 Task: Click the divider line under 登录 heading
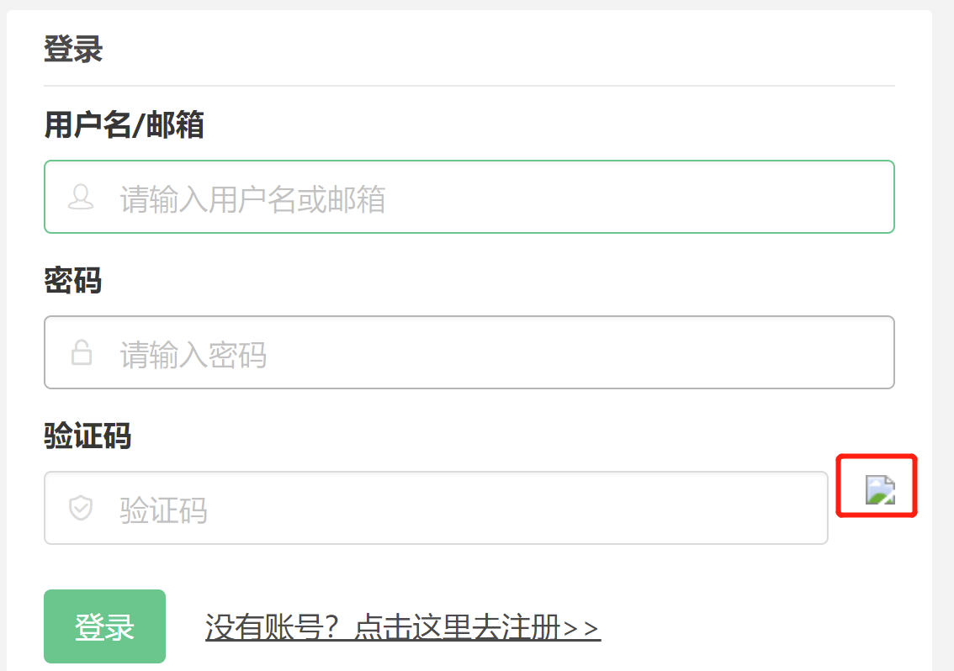(x=469, y=86)
